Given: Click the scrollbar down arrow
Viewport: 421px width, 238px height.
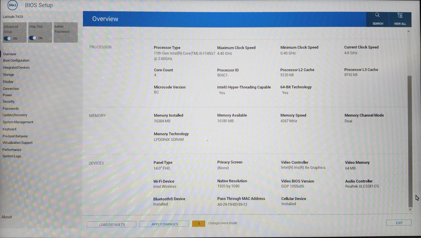Looking at the screenshot, I should [x=410, y=209].
